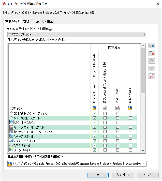Open the display settings drawing dropdown
Image resolution: width=162 pixels, height=181 pixels.
point(76,164)
